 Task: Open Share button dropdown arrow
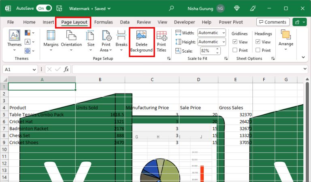point(304,22)
